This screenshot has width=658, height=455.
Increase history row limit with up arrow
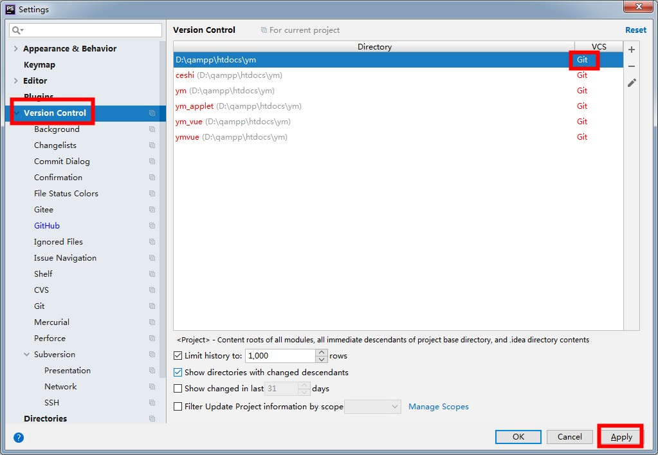click(x=322, y=352)
